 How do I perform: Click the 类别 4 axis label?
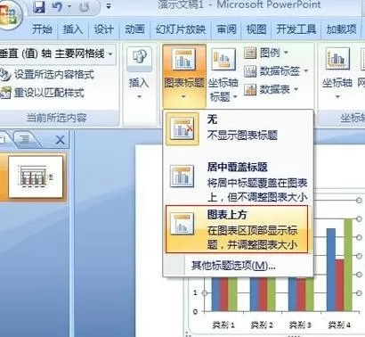click(339, 325)
